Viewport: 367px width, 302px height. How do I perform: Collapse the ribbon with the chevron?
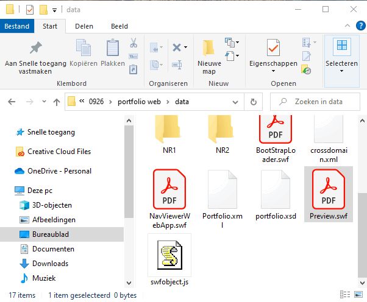click(347, 26)
